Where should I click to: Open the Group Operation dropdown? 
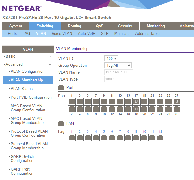coord(118,66)
